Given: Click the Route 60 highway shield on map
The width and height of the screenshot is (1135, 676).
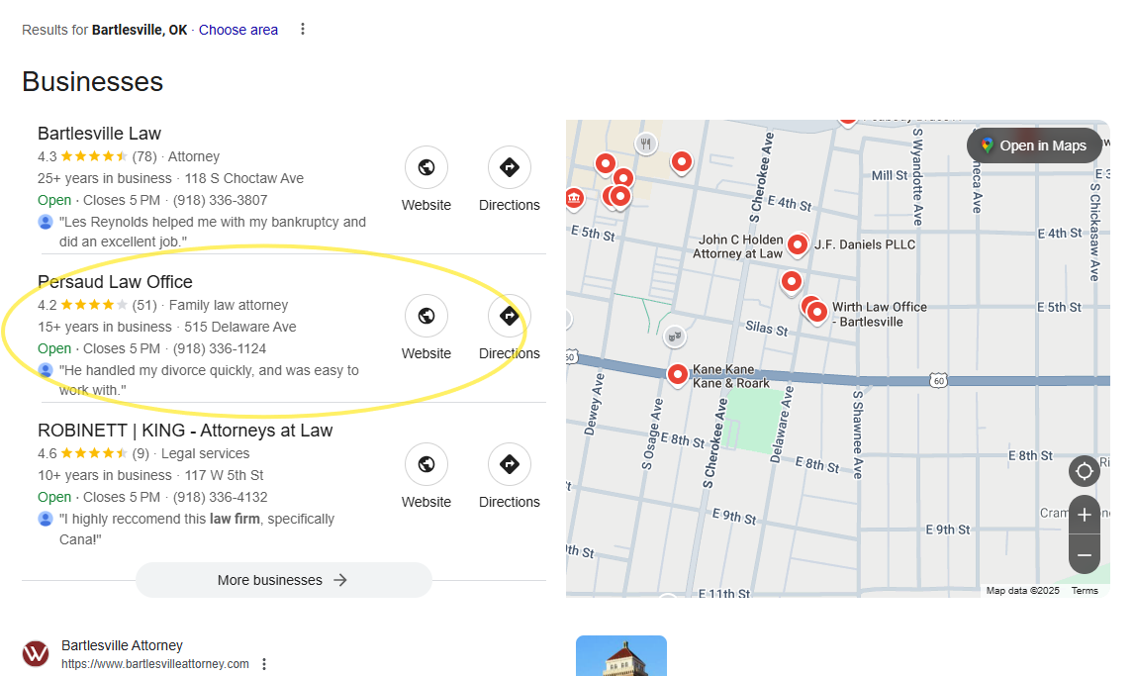Looking at the screenshot, I should point(939,381).
